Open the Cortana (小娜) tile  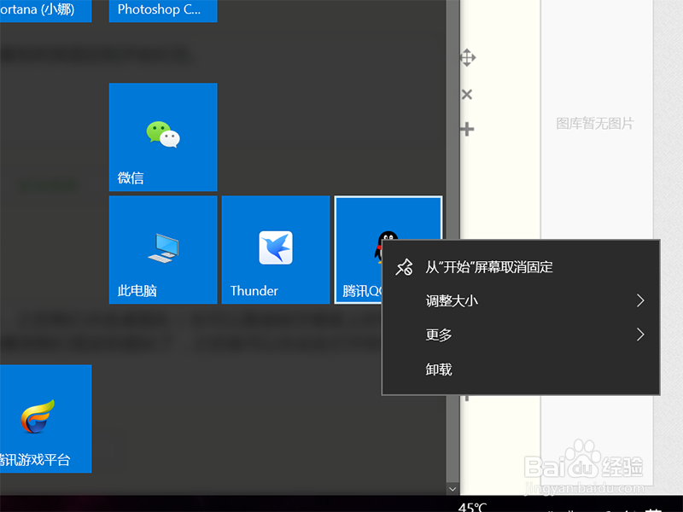click(x=46, y=10)
